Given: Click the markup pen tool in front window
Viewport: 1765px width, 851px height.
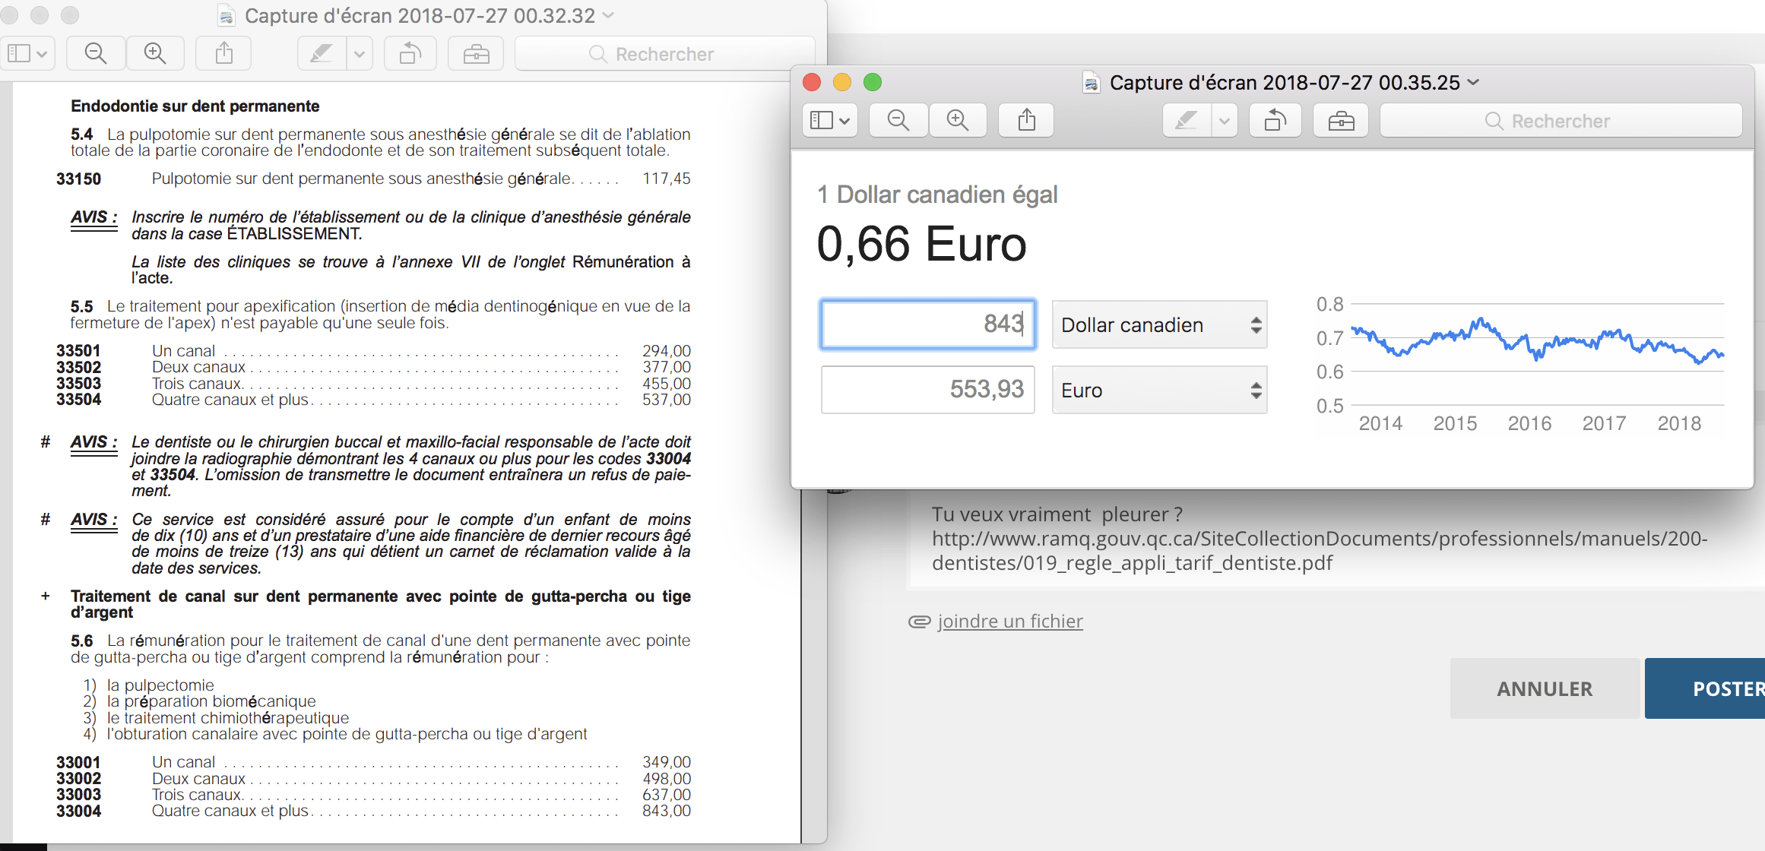Looking at the screenshot, I should pos(1186,120).
